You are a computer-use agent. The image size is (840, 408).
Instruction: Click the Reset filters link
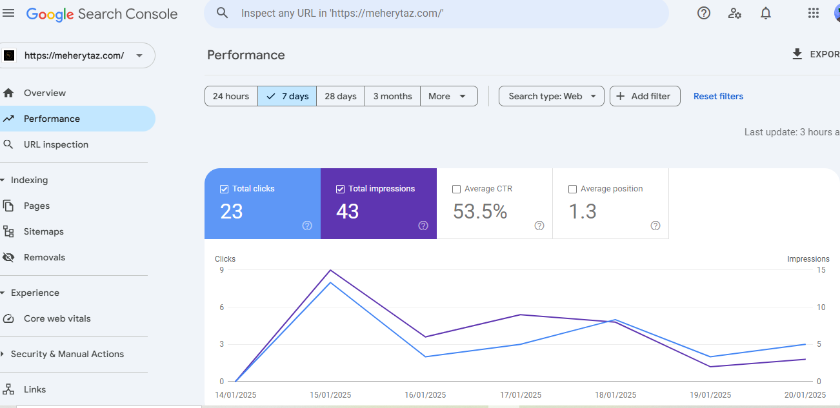click(718, 96)
